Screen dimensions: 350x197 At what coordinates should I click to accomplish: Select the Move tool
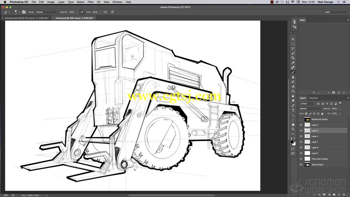click(x=293, y=39)
